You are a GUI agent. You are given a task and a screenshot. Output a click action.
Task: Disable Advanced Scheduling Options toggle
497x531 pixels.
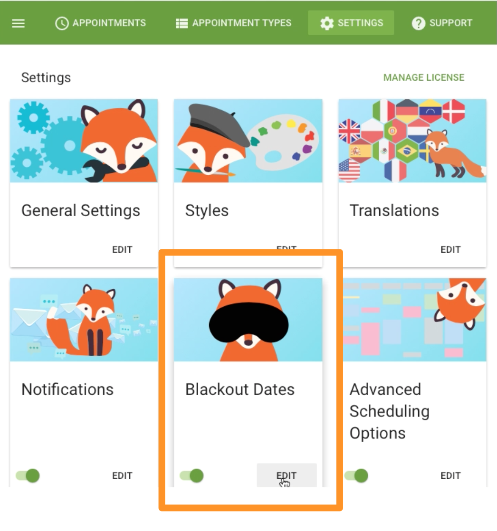356,475
